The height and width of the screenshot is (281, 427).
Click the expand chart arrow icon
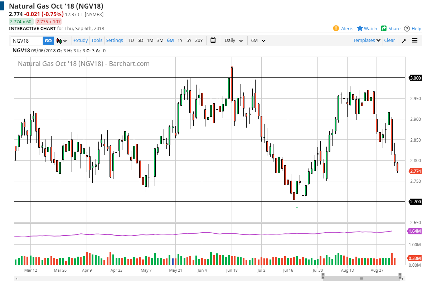pyautogui.click(x=404, y=41)
